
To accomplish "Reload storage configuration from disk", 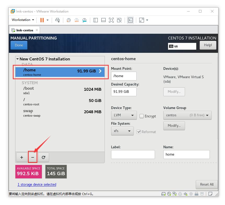I will pos(43,157).
